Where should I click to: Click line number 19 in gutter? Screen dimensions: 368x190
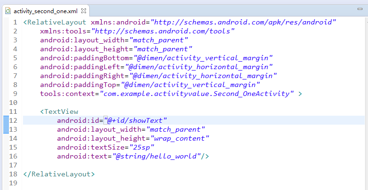(x=13, y=183)
